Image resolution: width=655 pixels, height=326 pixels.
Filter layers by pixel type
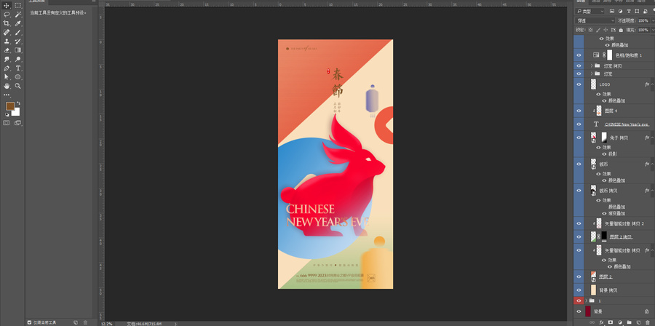(x=612, y=11)
